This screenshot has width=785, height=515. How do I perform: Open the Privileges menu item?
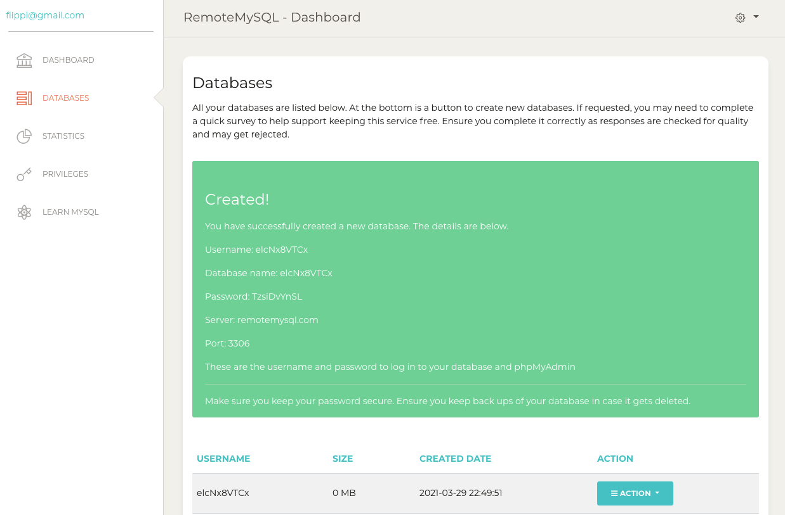65,174
